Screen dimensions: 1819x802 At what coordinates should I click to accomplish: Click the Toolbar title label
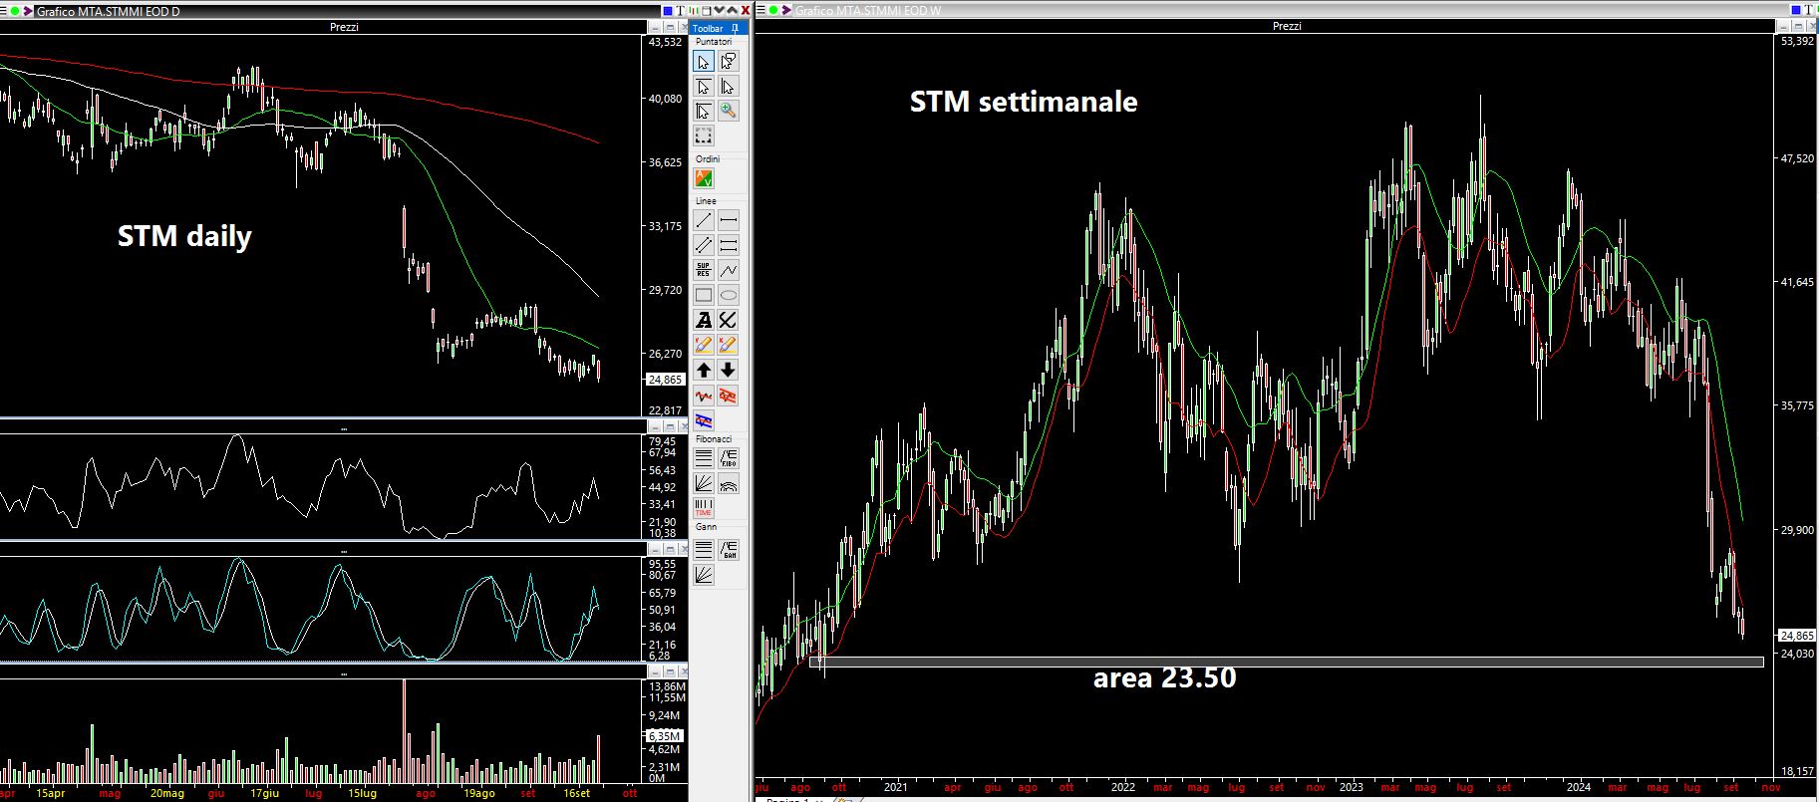709,29
